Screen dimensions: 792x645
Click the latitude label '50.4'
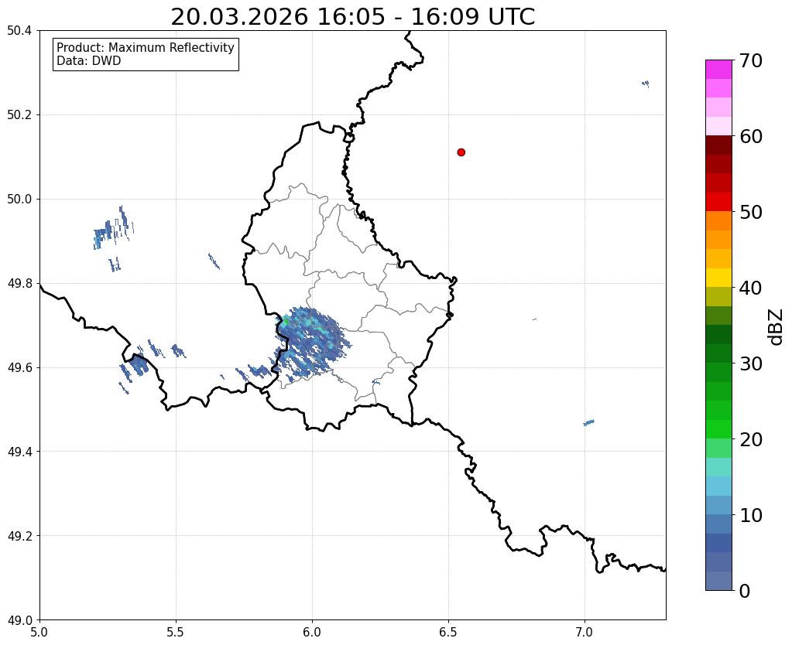pos(19,31)
